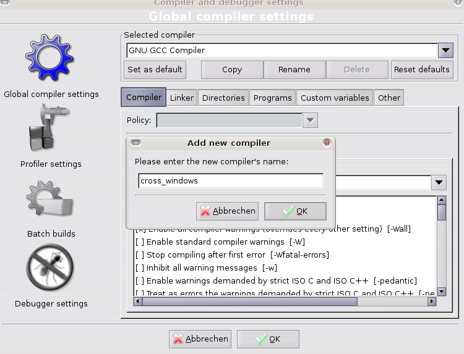Click 'Profiler settings' sidebar label
This screenshot has height=354, width=464.
point(51,164)
